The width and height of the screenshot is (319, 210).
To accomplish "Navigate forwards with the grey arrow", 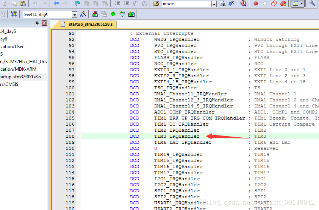I will pos(65,3).
